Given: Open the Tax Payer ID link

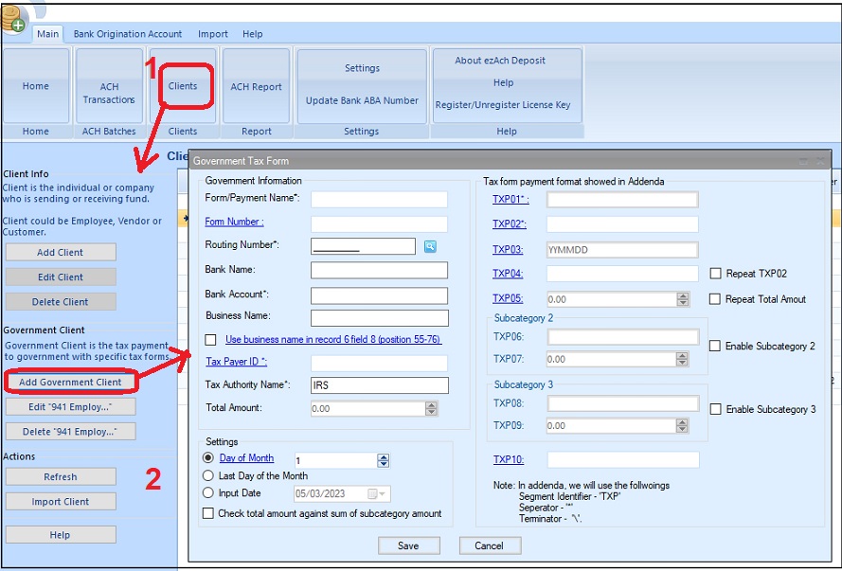Looking at the screenshot, I should (x=236, y=362).
